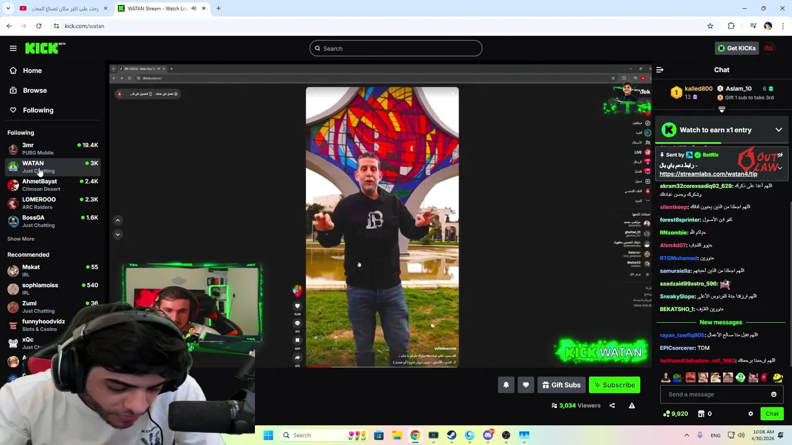
Task: Open OBS Studio from the taskbar
Action: 506,435
